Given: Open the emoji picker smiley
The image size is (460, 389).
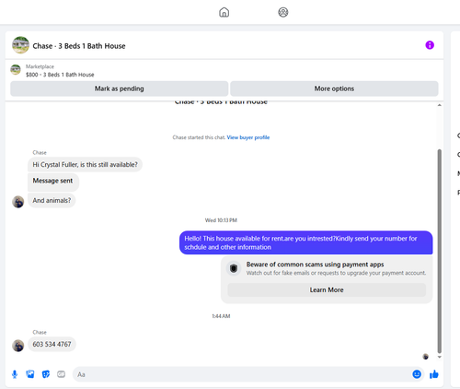Looking at the screenshot, I should [x=417, y=374].
